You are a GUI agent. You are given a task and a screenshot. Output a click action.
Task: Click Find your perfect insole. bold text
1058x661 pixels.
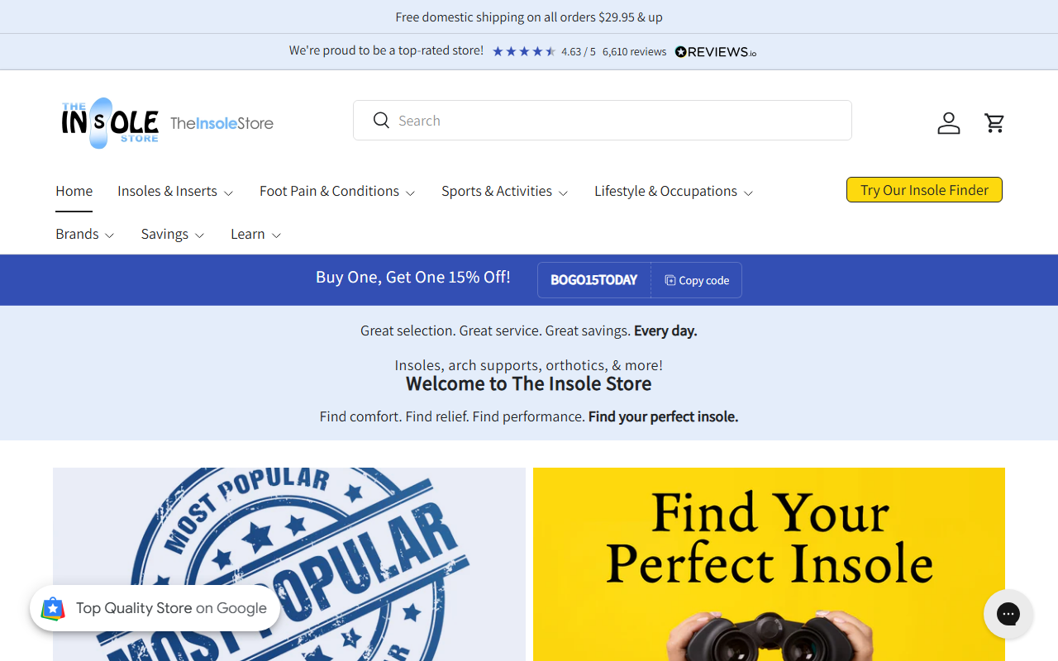click(x=663, y=416)
